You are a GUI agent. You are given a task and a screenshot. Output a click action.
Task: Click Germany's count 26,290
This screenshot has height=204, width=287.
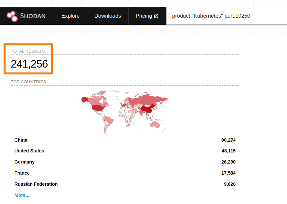pos(229,162)
